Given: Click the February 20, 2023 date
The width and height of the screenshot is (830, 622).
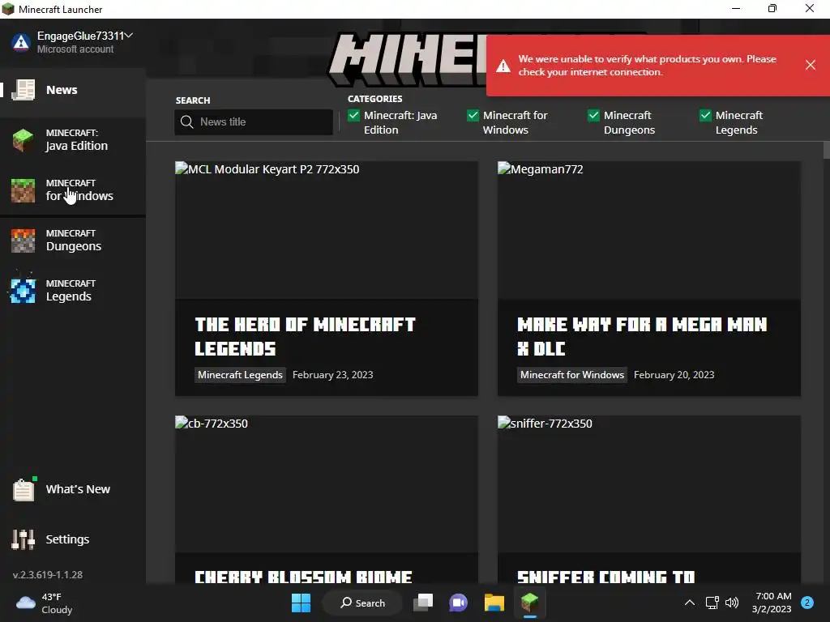Looking at the screenshot, I should point(674,374).
